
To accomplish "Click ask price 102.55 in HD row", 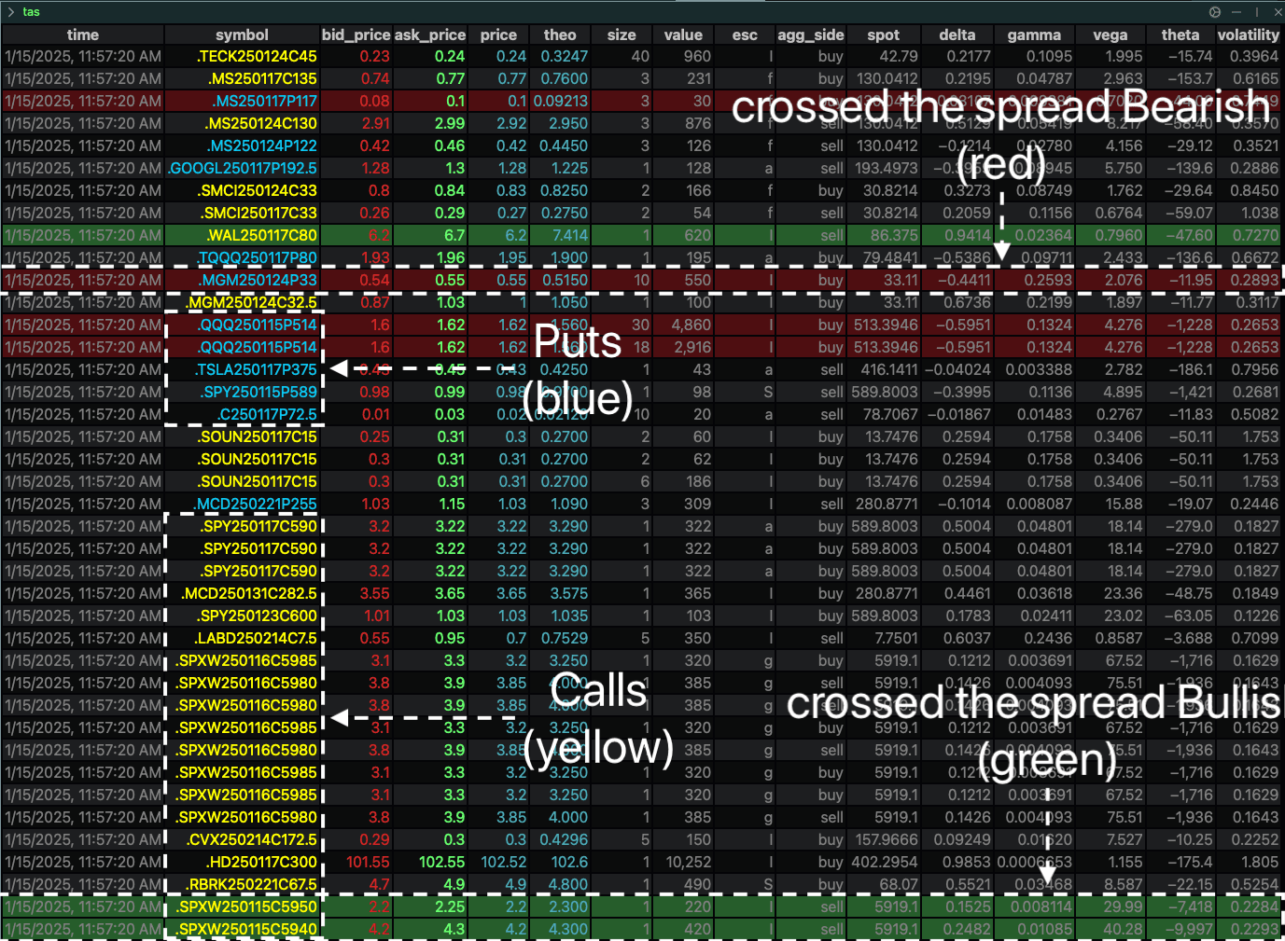I will coord(442,862).
